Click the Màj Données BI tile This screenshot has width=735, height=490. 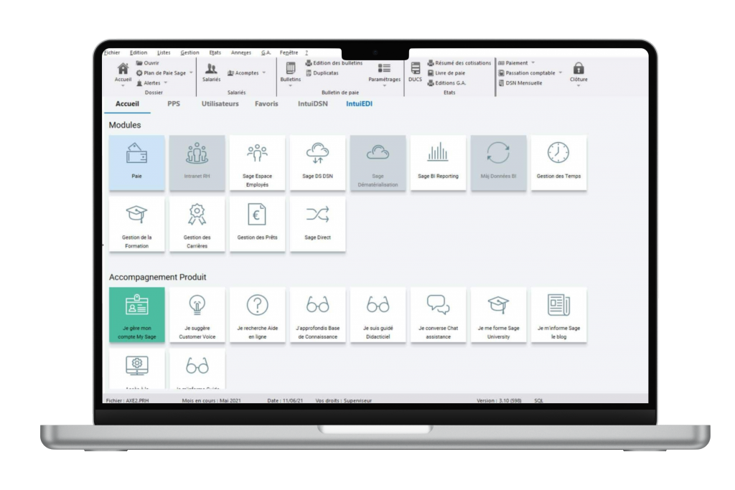point(498,163)
